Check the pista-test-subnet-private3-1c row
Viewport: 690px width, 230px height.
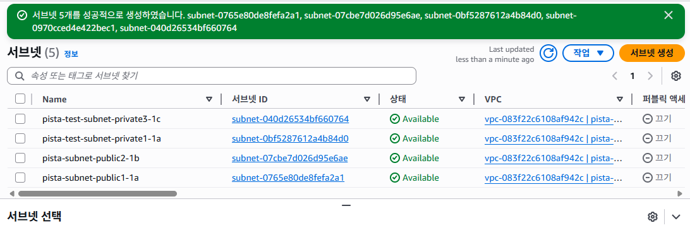(x=20, y=119)
